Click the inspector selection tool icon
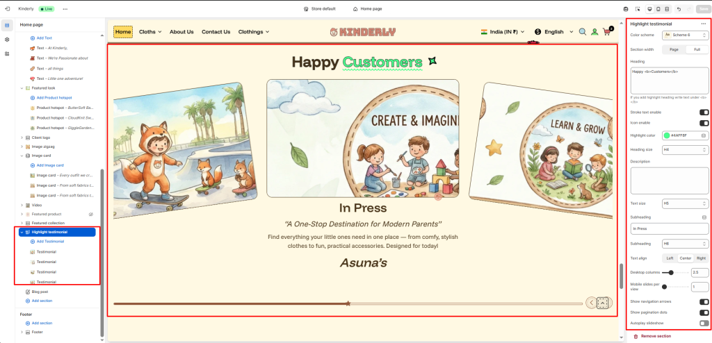Image resolution: width=712 pixels, height=343 pixels. pos(638,9)
